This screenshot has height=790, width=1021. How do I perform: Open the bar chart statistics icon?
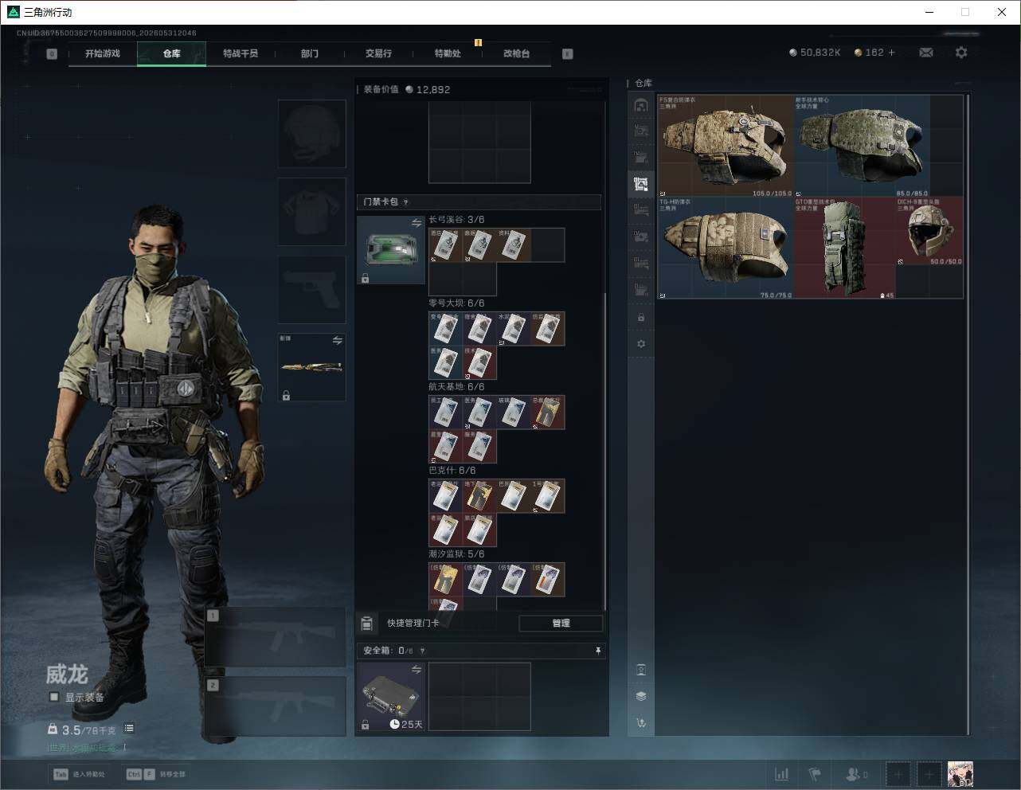pos(782,774)
